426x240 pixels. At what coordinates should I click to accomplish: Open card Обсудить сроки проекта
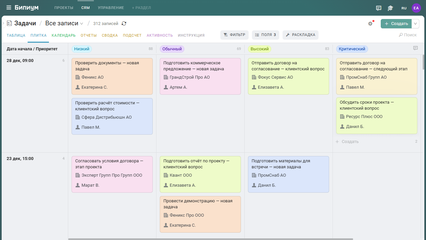[x=377, y=116]
